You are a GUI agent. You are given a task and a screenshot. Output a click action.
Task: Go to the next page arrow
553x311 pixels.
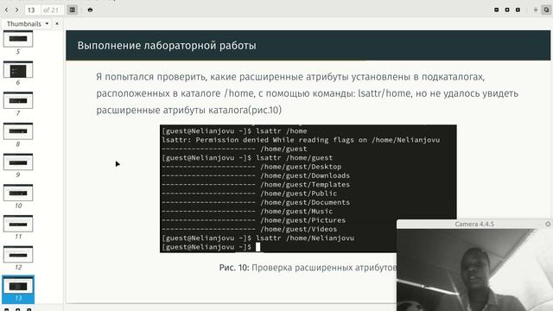(x=16, y=10)
